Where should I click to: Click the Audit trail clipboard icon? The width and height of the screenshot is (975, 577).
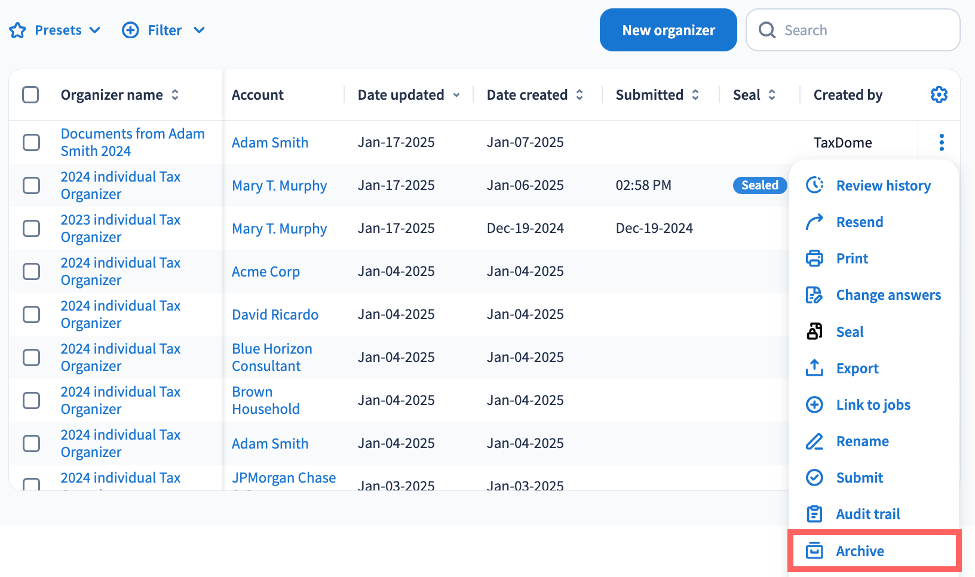click(x=814, y=514)
